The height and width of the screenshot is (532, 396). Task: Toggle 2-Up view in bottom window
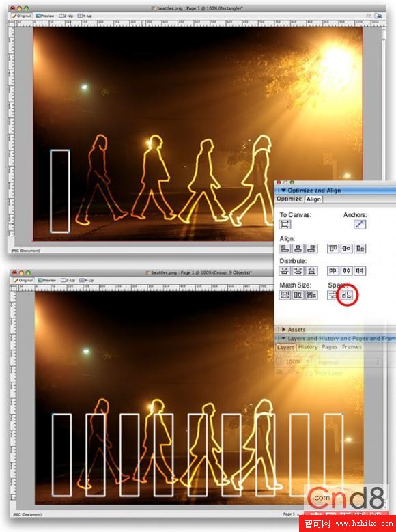pyautogui.click(x=68, y=280)
